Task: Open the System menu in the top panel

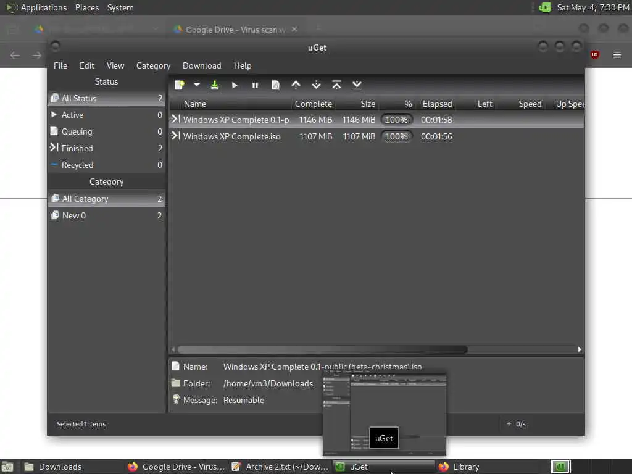Action: pos(120,7)
